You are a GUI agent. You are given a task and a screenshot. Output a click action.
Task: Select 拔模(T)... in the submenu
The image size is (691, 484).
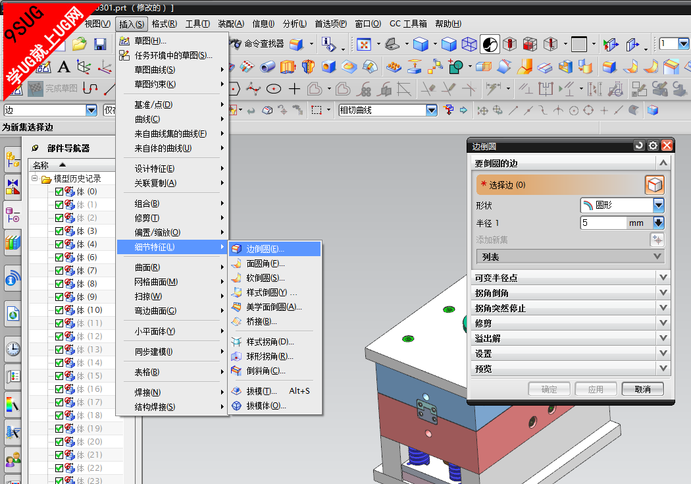274,391
